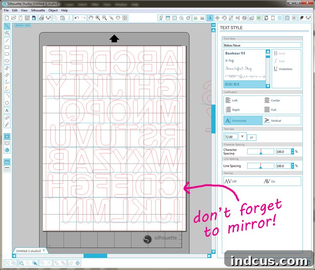The height and width of the screenshot is (270, 315).
Task: Select the arrow Select tool
Action: 7,26
